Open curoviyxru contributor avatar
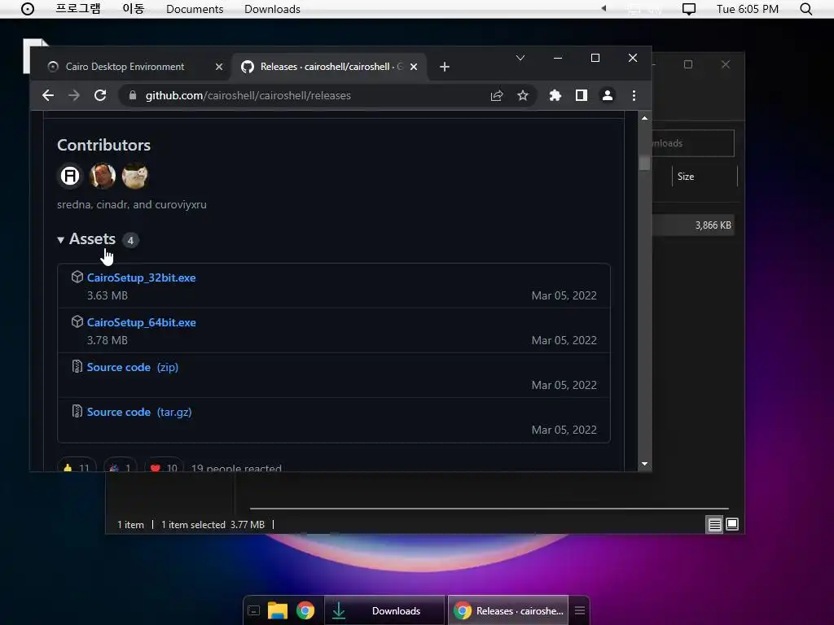Image resolution: width=834 pixels, height=625 pixels. tap(134, 176)
